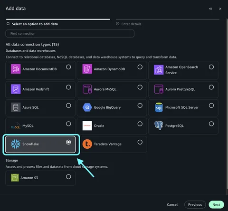The width and height of the screenshot is (228, 211).
Task: Click the 'Databases and data warehouses' heading
Action: tap(30, 51)
